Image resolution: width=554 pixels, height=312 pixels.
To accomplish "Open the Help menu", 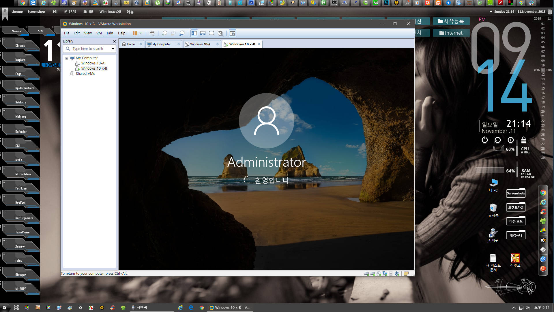I will [x=121, y=33].
